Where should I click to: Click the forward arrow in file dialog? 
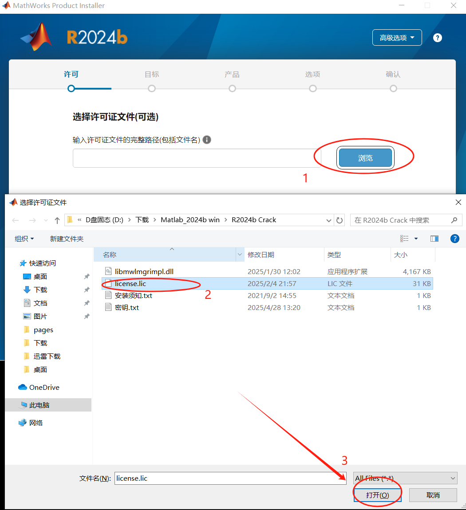coord(32,220)
